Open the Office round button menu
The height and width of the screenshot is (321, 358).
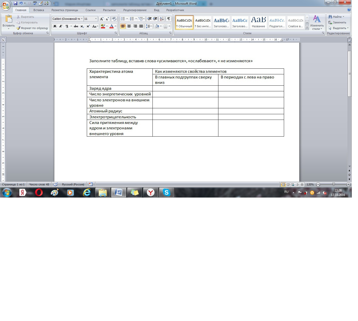6,5
